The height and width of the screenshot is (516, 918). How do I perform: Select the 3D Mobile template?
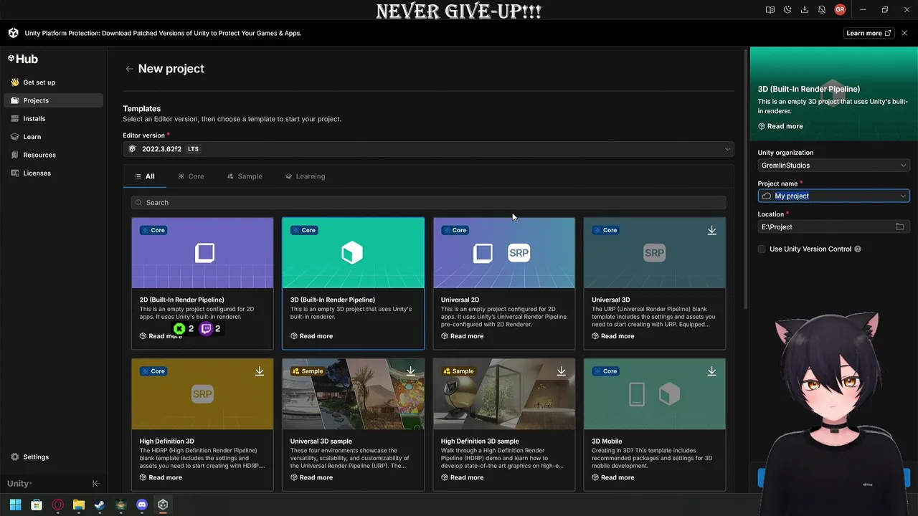pos(655,424)
